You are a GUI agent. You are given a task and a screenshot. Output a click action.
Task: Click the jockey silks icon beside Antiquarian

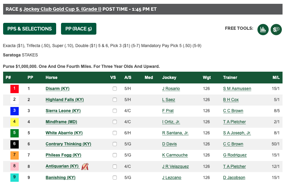tap(85, 167)
